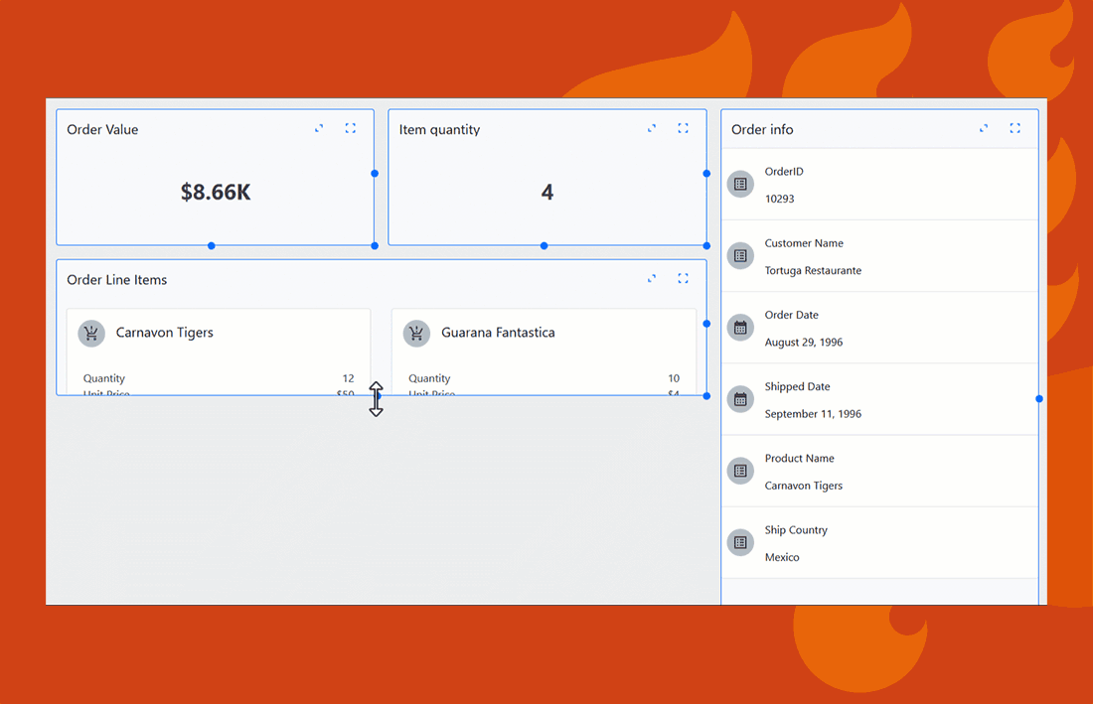Click the list icon beside OrderID
Image resolution: width=1093 pixels, height=704 pixels.
click(x=739, y=184)
